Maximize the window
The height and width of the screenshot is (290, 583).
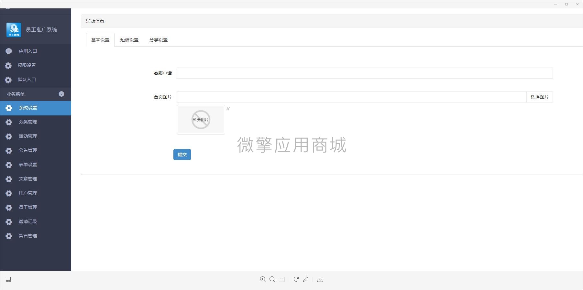pyautogui.click(x=566, y=4)
